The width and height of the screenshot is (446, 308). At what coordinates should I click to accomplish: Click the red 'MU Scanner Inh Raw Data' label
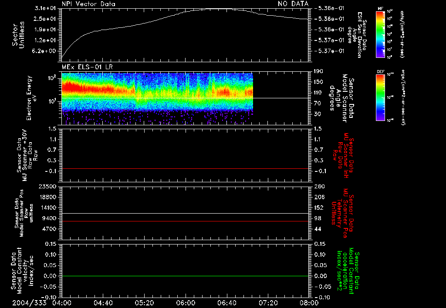coord(344,155)
